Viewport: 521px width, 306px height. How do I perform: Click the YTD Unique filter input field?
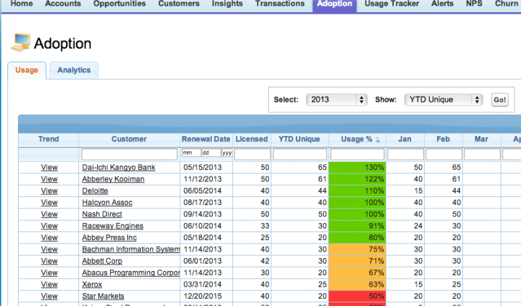click(300, 154)
